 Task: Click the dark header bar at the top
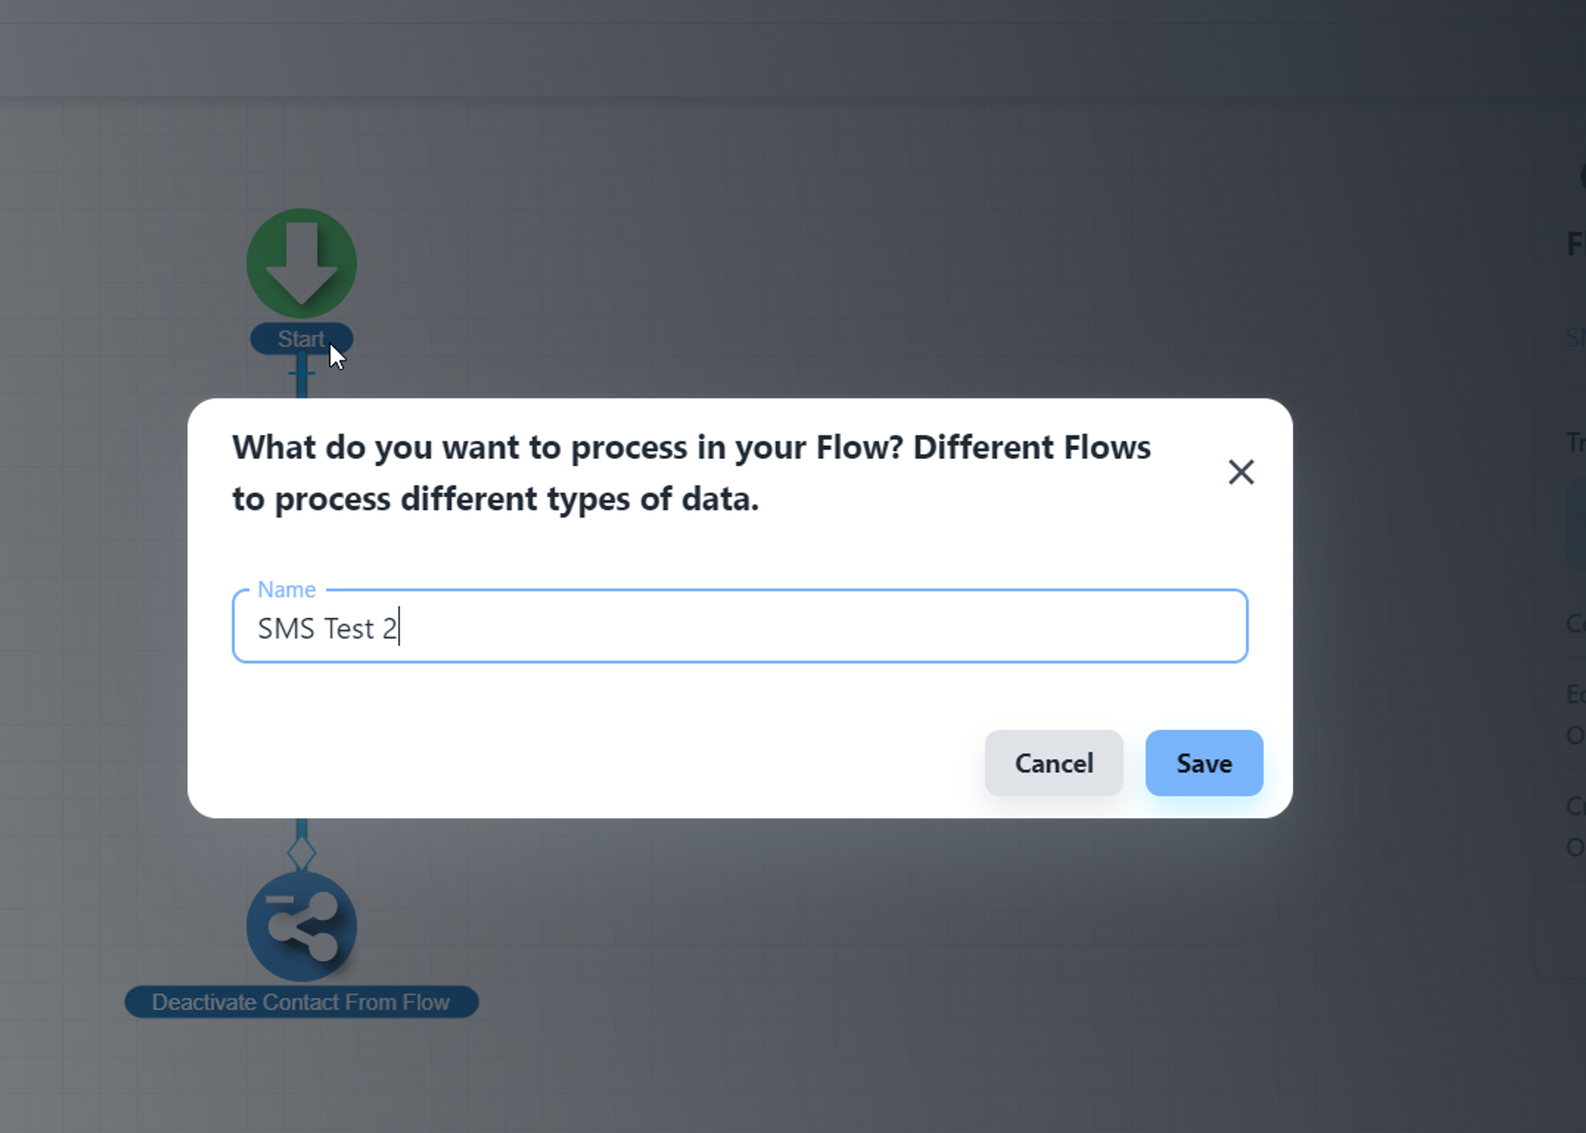pyautogui.click(x=793, y=48)
